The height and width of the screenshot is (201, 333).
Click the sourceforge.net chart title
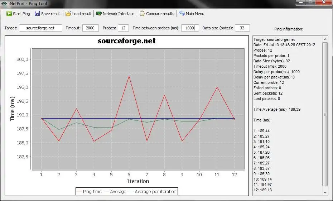pos(126,41)
